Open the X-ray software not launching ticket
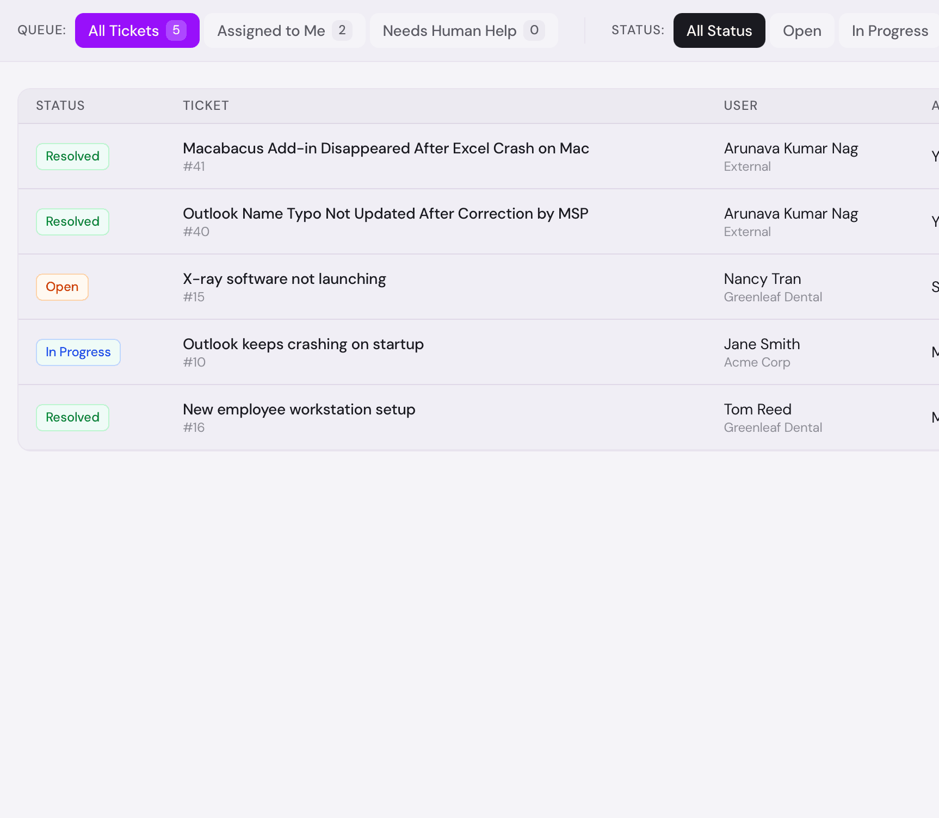 pos(285,278)
